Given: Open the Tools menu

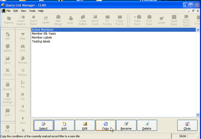Looking at the screenshot, I should click(32, 11).
